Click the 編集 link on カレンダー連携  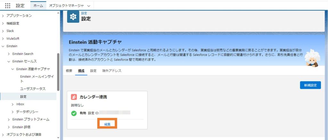[107, 124]
